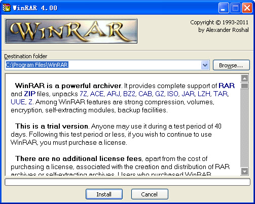Click the scrollbar thumb of license text
The width and height of the screenshot is (255, 204).
coord(244,86)
